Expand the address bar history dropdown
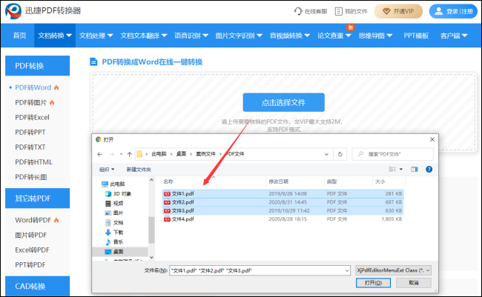This screenshot has width=482, height=297. coord(326,154)
